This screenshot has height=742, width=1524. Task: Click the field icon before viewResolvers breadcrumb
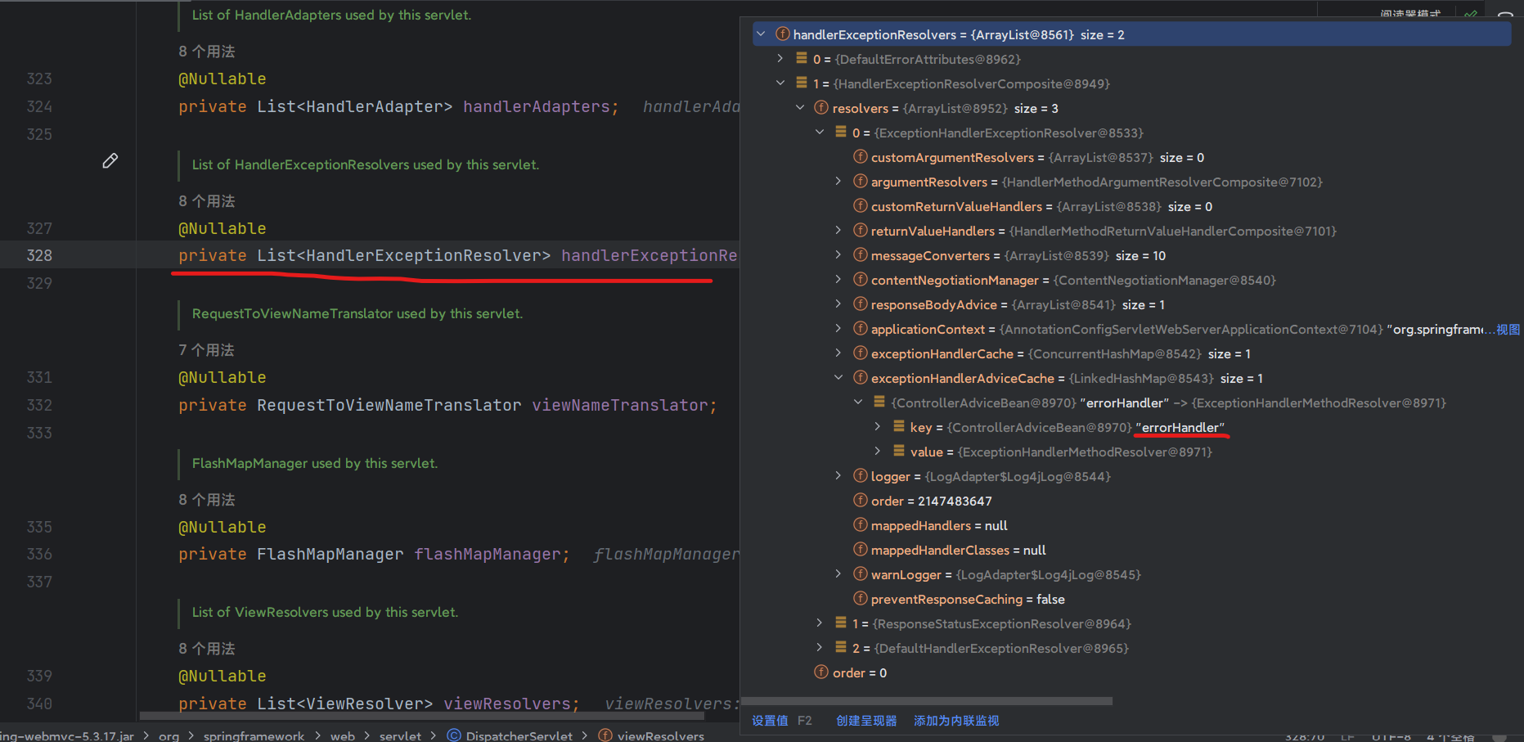point(605,735)
